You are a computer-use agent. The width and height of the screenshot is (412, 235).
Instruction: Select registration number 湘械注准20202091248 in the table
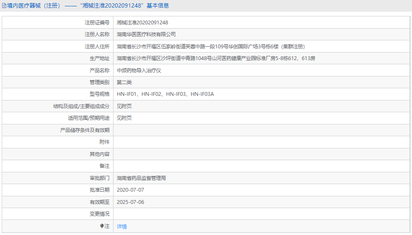[143, 23]
